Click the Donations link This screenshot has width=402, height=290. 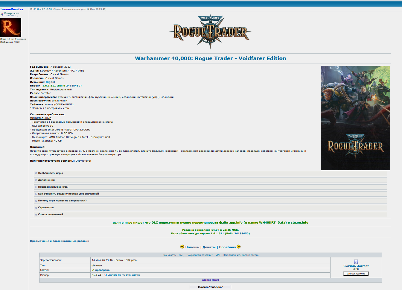pyautogui.click(x=227, y=247)
